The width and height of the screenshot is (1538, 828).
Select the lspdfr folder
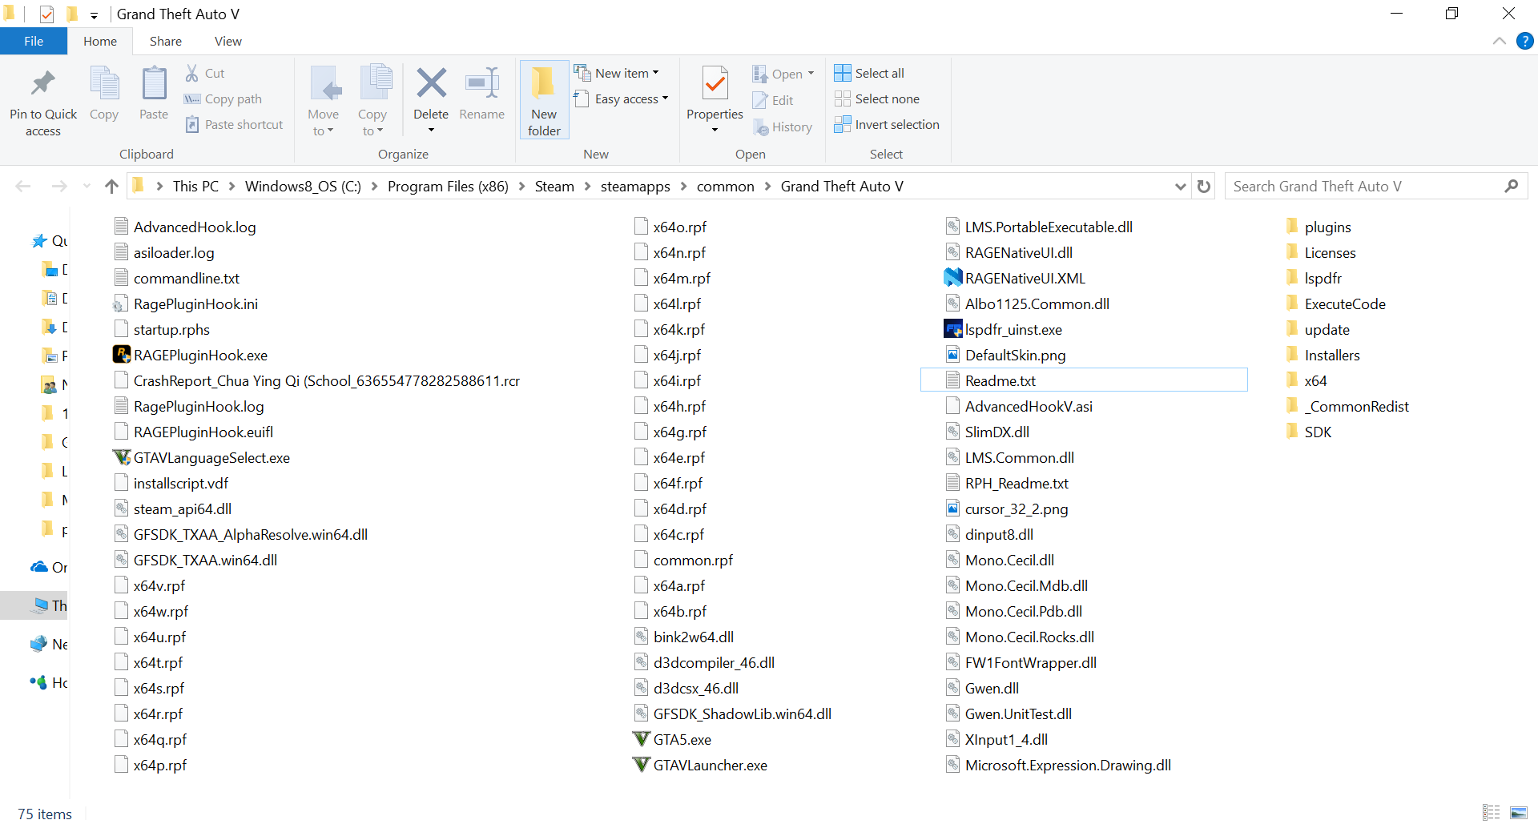click(x=1314, y=277)
